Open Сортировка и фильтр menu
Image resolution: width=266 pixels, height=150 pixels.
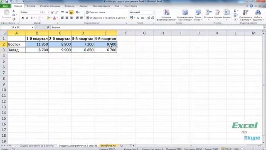pyautogui.click(x=246, y=15)
